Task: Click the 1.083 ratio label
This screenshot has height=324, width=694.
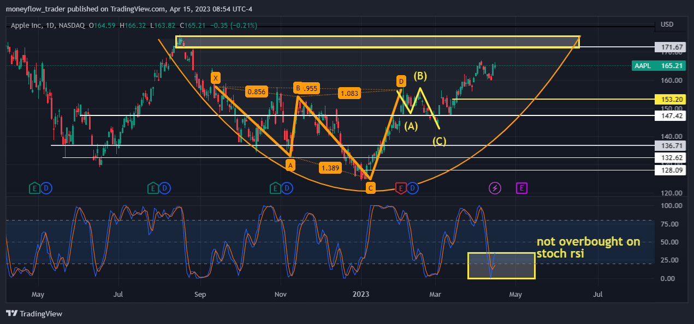Action: click(349, 93)
